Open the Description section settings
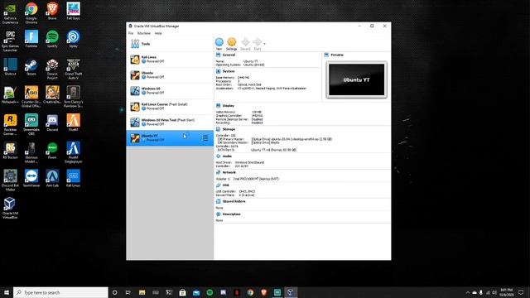 coord(232,214)
